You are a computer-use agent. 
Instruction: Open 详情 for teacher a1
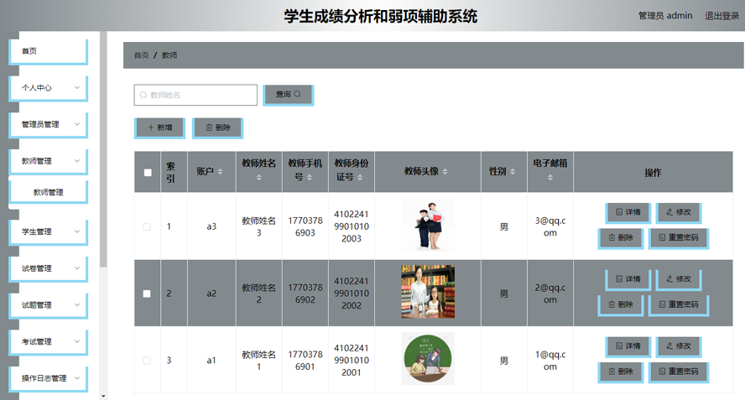tap(628, 346)
